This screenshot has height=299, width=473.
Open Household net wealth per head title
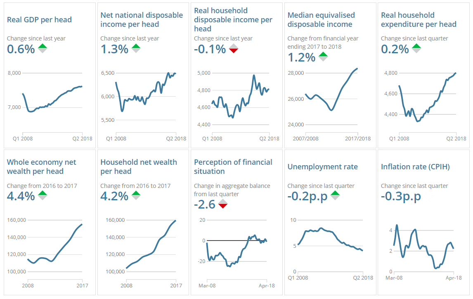(x=139, y=166)
